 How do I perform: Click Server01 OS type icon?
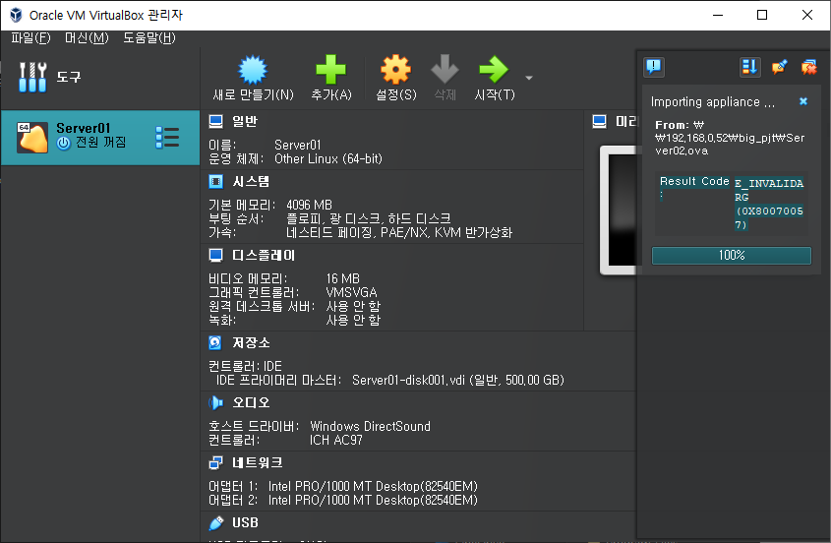coord(31,138)
